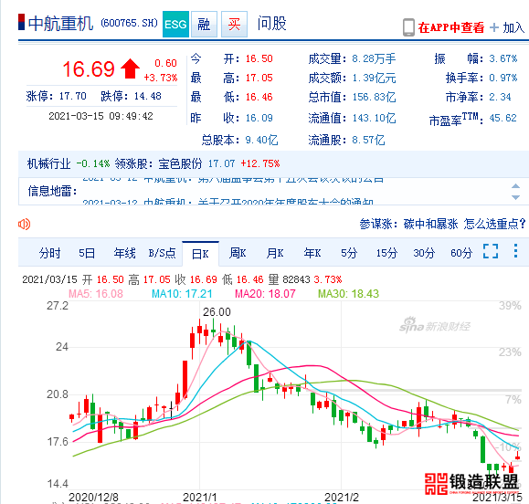This screenshot has width=529, height=504.
Task: Click the 涨停 17.70 limit-up value
Action: 72,96
